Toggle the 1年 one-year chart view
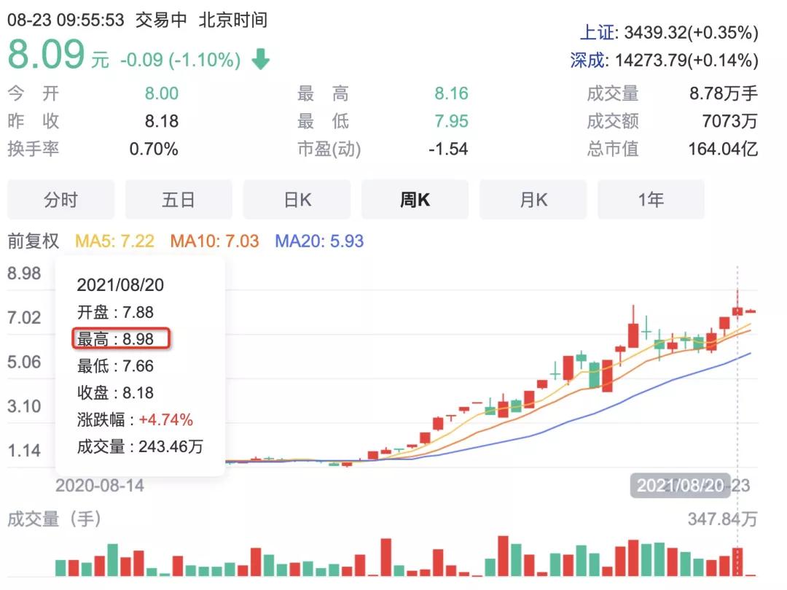This screenshot has height=590, width=787. 651,198
